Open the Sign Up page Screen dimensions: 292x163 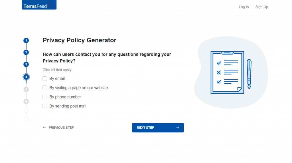coord(262,7)
